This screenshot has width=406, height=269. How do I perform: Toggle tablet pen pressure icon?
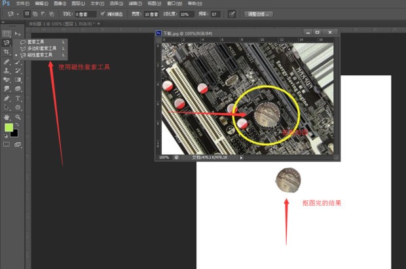[232, 14]
